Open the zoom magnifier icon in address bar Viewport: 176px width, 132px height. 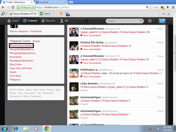click(x=147, y=7)
